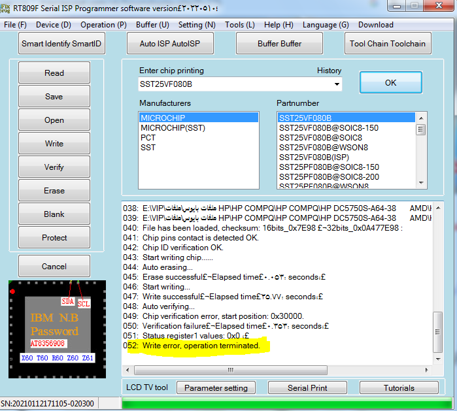Click the Partnumber list scrollbar thumb
457x411 pixels.
[420, 129]
